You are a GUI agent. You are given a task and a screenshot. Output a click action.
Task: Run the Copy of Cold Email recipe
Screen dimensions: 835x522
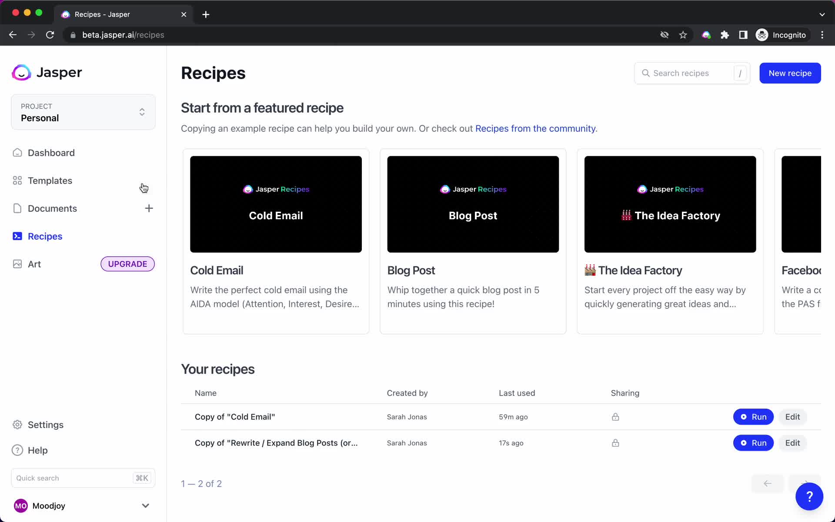[x=753, y=417]
